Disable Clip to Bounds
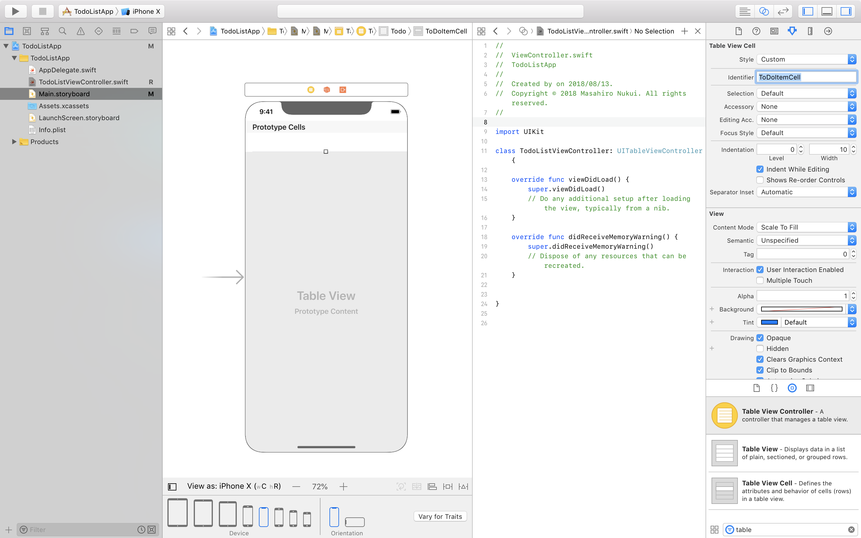The width and height of the screenshot is (861, 538). pos(760,370)
